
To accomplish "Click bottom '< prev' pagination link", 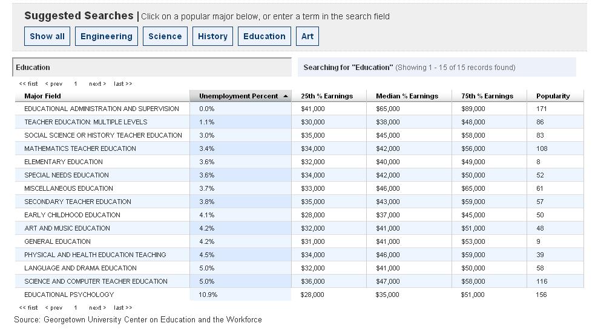I will click(54, 308).
